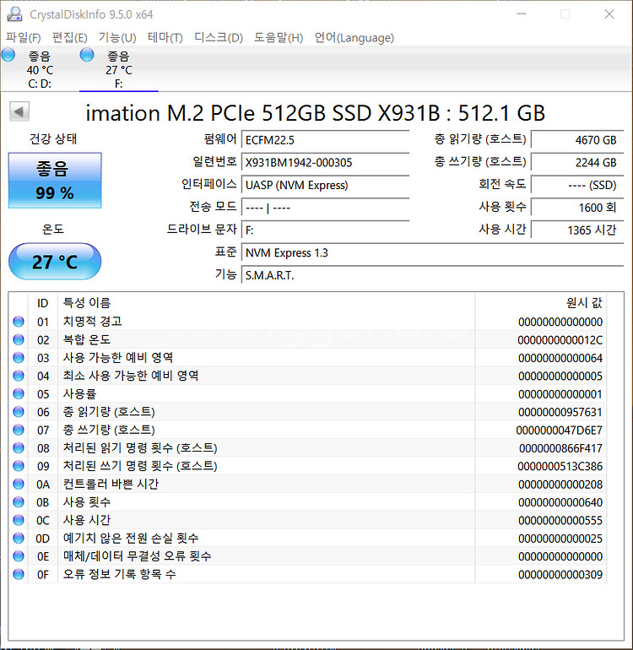Image resolution: width=633 pixels, height=650 pixels.
Task: Click the interface field UASP (NVM Express)
Action: click(326, 185)
